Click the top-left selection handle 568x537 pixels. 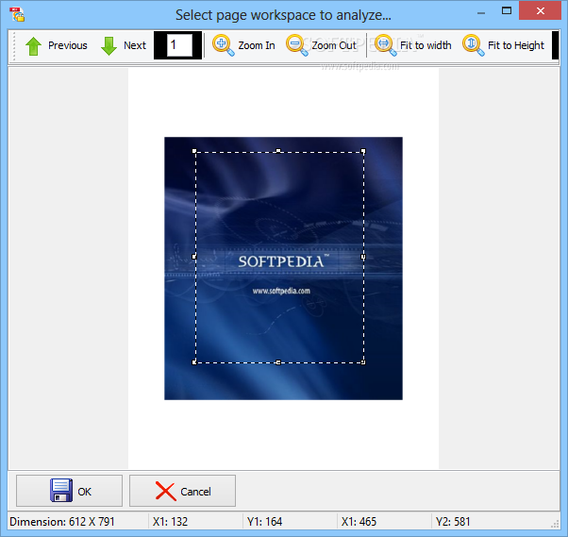[194, 151]
